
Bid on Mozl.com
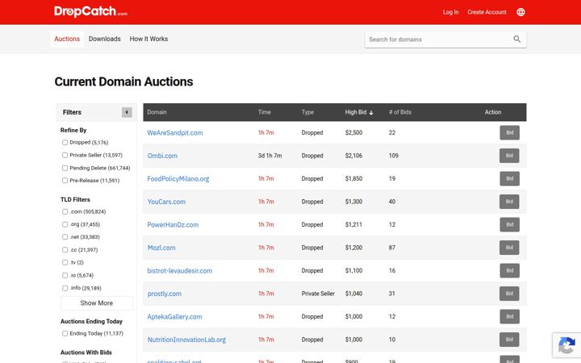(x=509, y=248)
